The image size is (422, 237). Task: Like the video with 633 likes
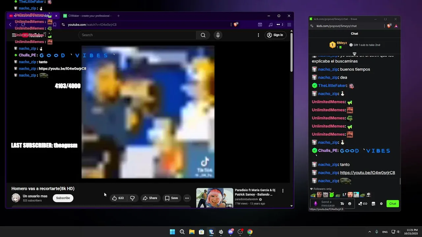[x=118, y=198]
